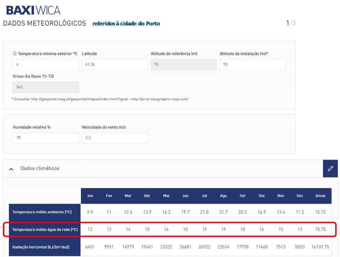Click the BAXI WICA logo
This screenshot has width=340, height=257.
pyautogui.click(x=33, y=10)
